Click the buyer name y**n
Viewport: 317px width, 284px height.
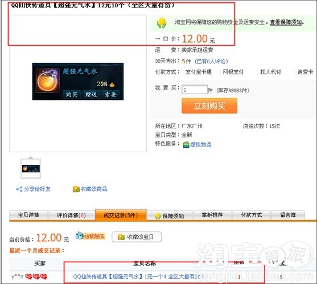pos(18,277)
